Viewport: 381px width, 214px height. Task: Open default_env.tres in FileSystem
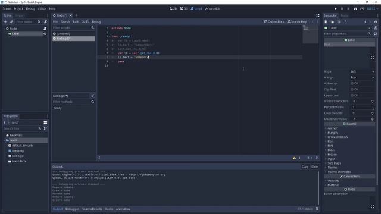(x=23, y=146)
